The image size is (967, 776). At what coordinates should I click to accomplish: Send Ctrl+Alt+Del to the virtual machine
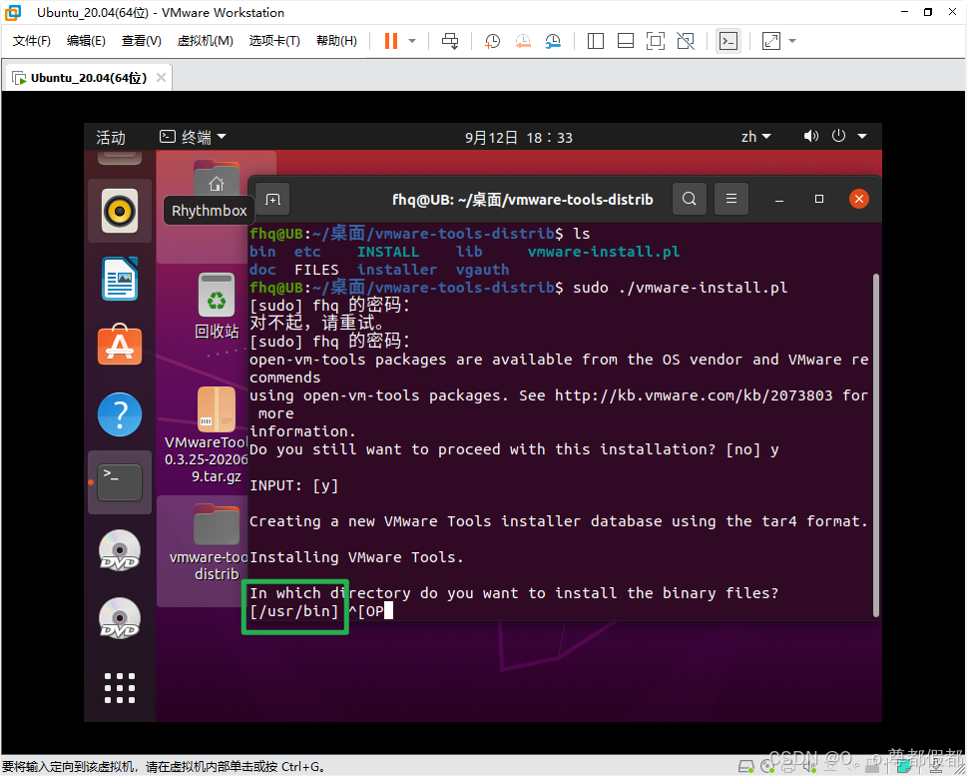[x=450, y=41]
